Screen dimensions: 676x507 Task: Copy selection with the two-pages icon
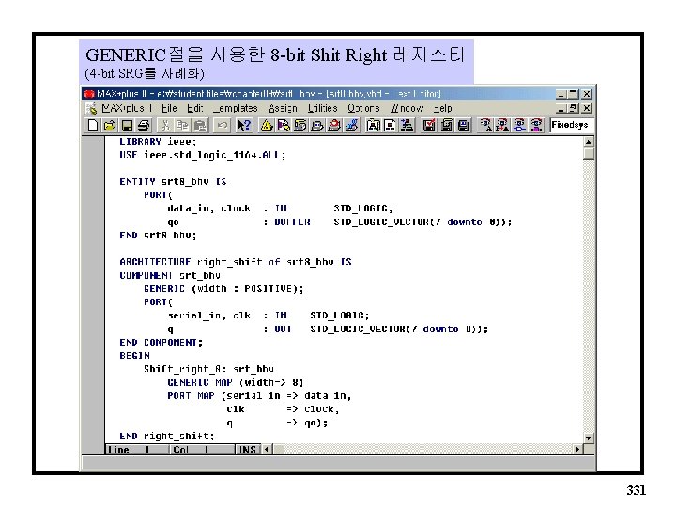pos(183,125)
